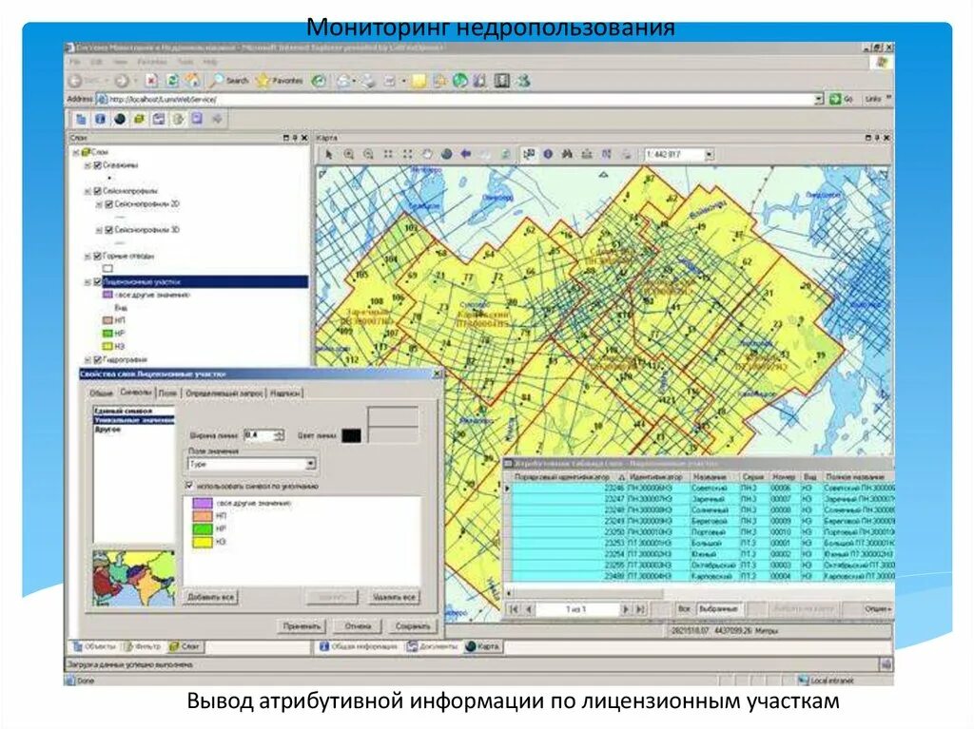The height and width of the screenshot is (729, 974).
Task: Open the map scale dropdown 1:442 917
Action: (710, 155)
